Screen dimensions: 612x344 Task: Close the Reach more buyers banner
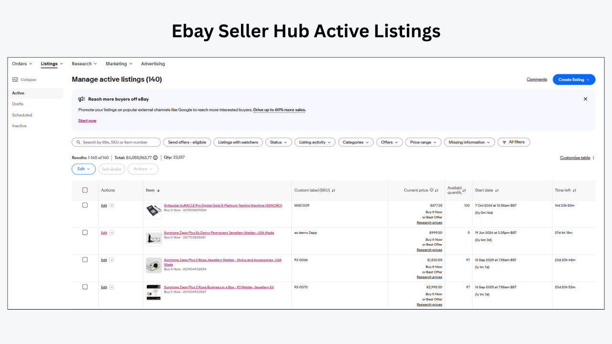[x=585, y=99]
